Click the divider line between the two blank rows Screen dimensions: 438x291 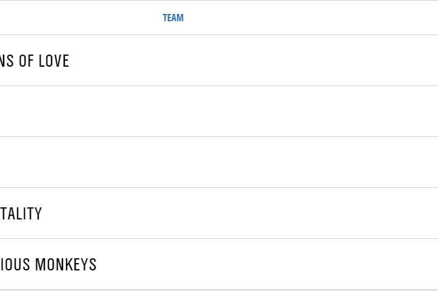pos(218,136)
